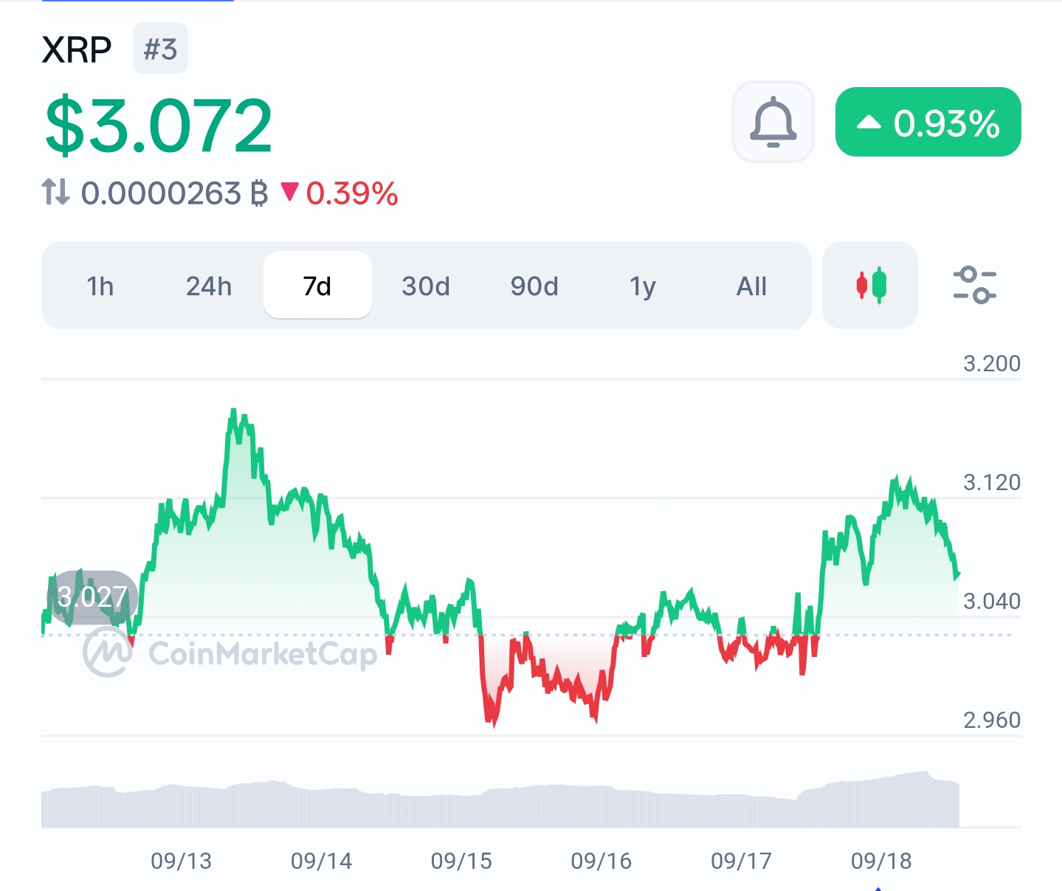1062x891 pixels.
Task: Tap the #3 rank badge
Action: click(160, 49)
